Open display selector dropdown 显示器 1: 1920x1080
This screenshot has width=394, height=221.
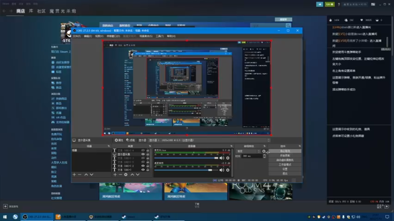tap(209, 140)
